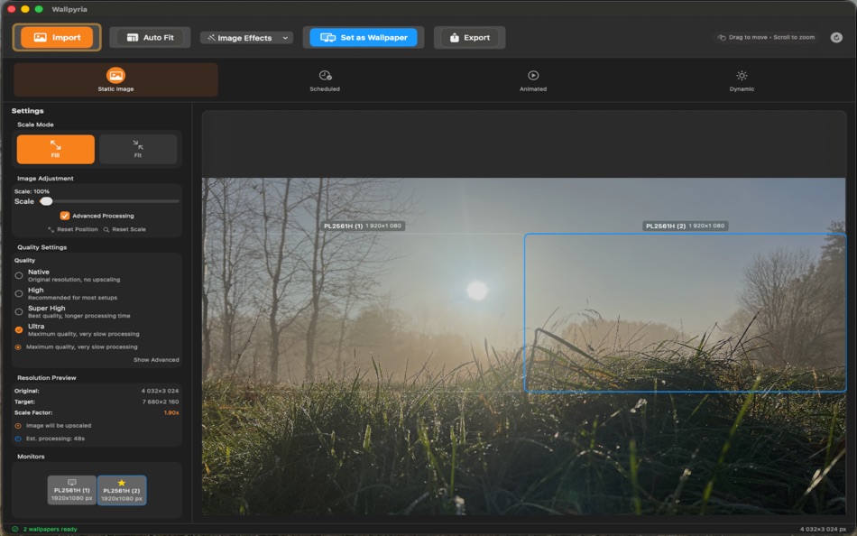
Task: Click the static image picture icon
Action: (115, 75)
